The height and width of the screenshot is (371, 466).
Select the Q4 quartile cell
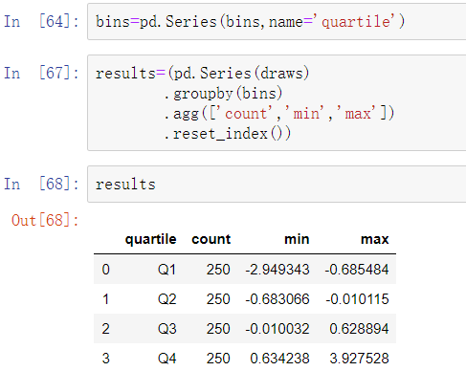pyautogui.click(x=166, y=359)
